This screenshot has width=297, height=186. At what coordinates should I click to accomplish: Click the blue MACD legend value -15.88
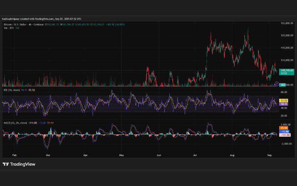(42, 123)
